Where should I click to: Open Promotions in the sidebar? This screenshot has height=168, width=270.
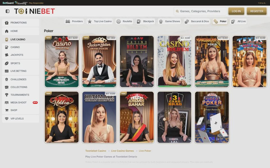(x=21, y=23)
